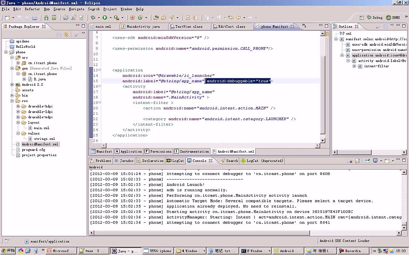The width and height of the screenshot is (409, 255).
Task: Click the green Run button in toolbar
Action: point(105,17)
